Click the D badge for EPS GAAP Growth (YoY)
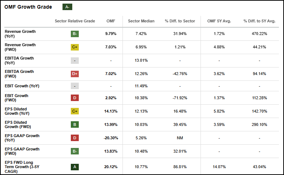This screenshot has width=284, height=175. click(x=75, y=138)
